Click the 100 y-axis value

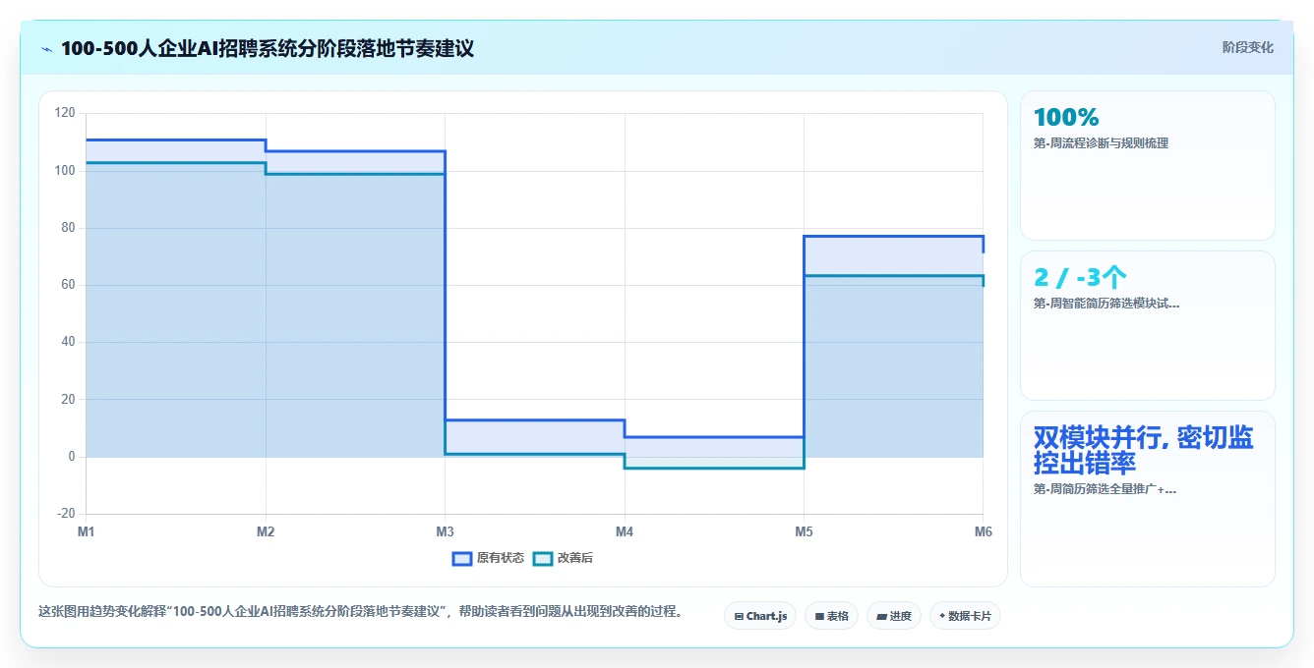point(65,171)
